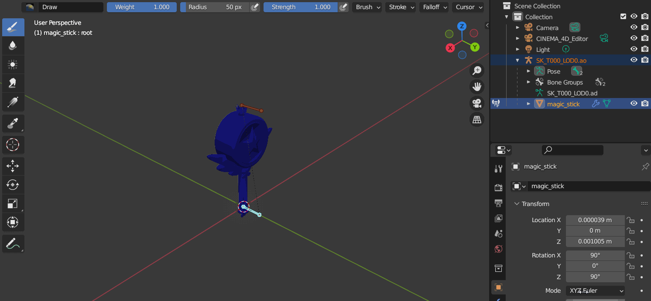
Task: Select the Annotate tool
Action: click(13, 244)
